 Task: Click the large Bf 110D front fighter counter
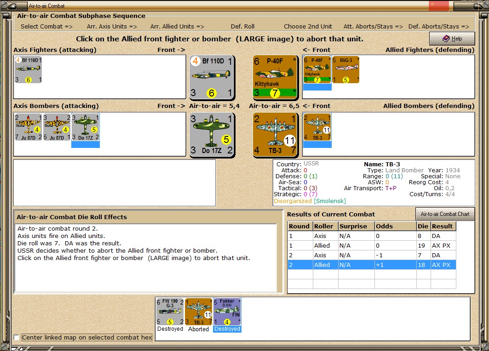coord(212,77)
